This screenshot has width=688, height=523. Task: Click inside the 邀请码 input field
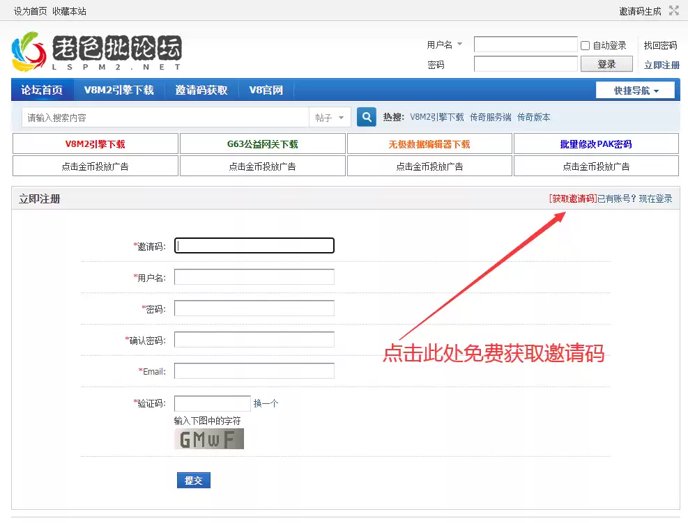[254, 245]
